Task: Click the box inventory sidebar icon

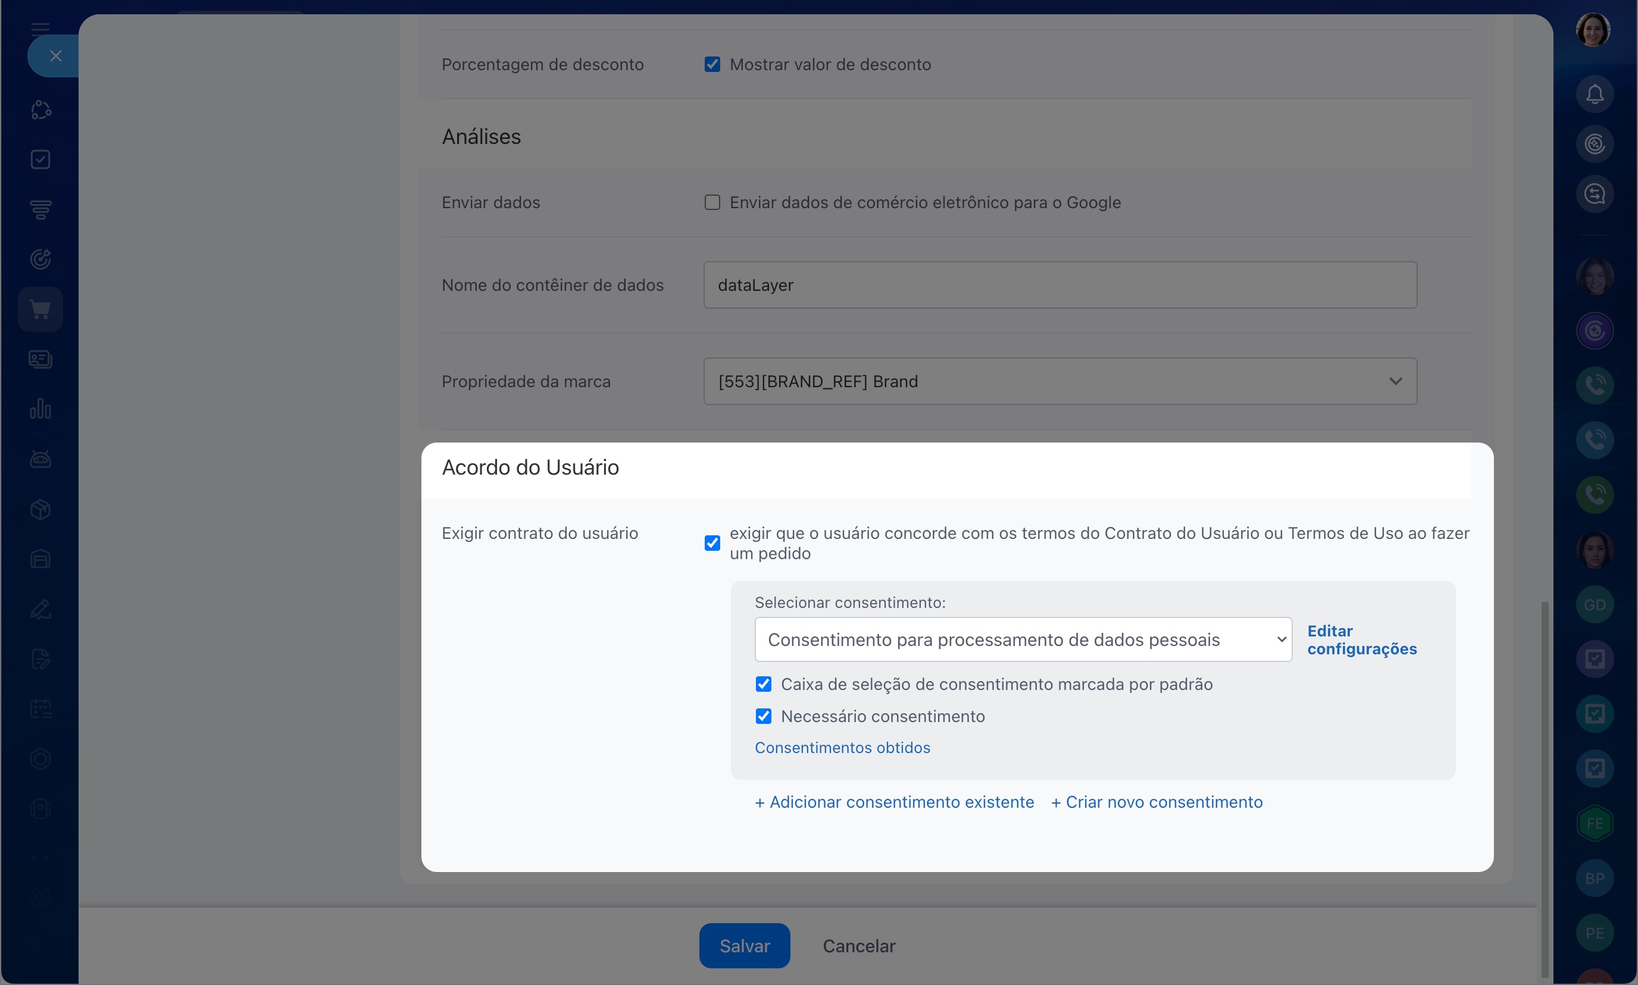Action: pos(40,509)
